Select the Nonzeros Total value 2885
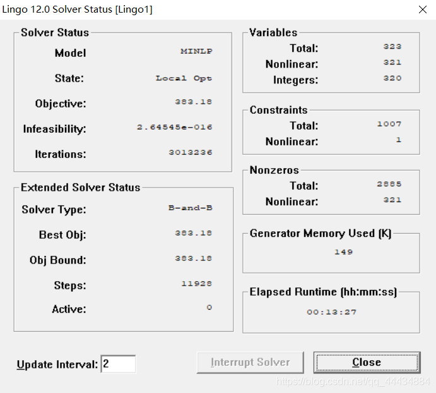This screenshot has height=393, width=436. point(389,184)
